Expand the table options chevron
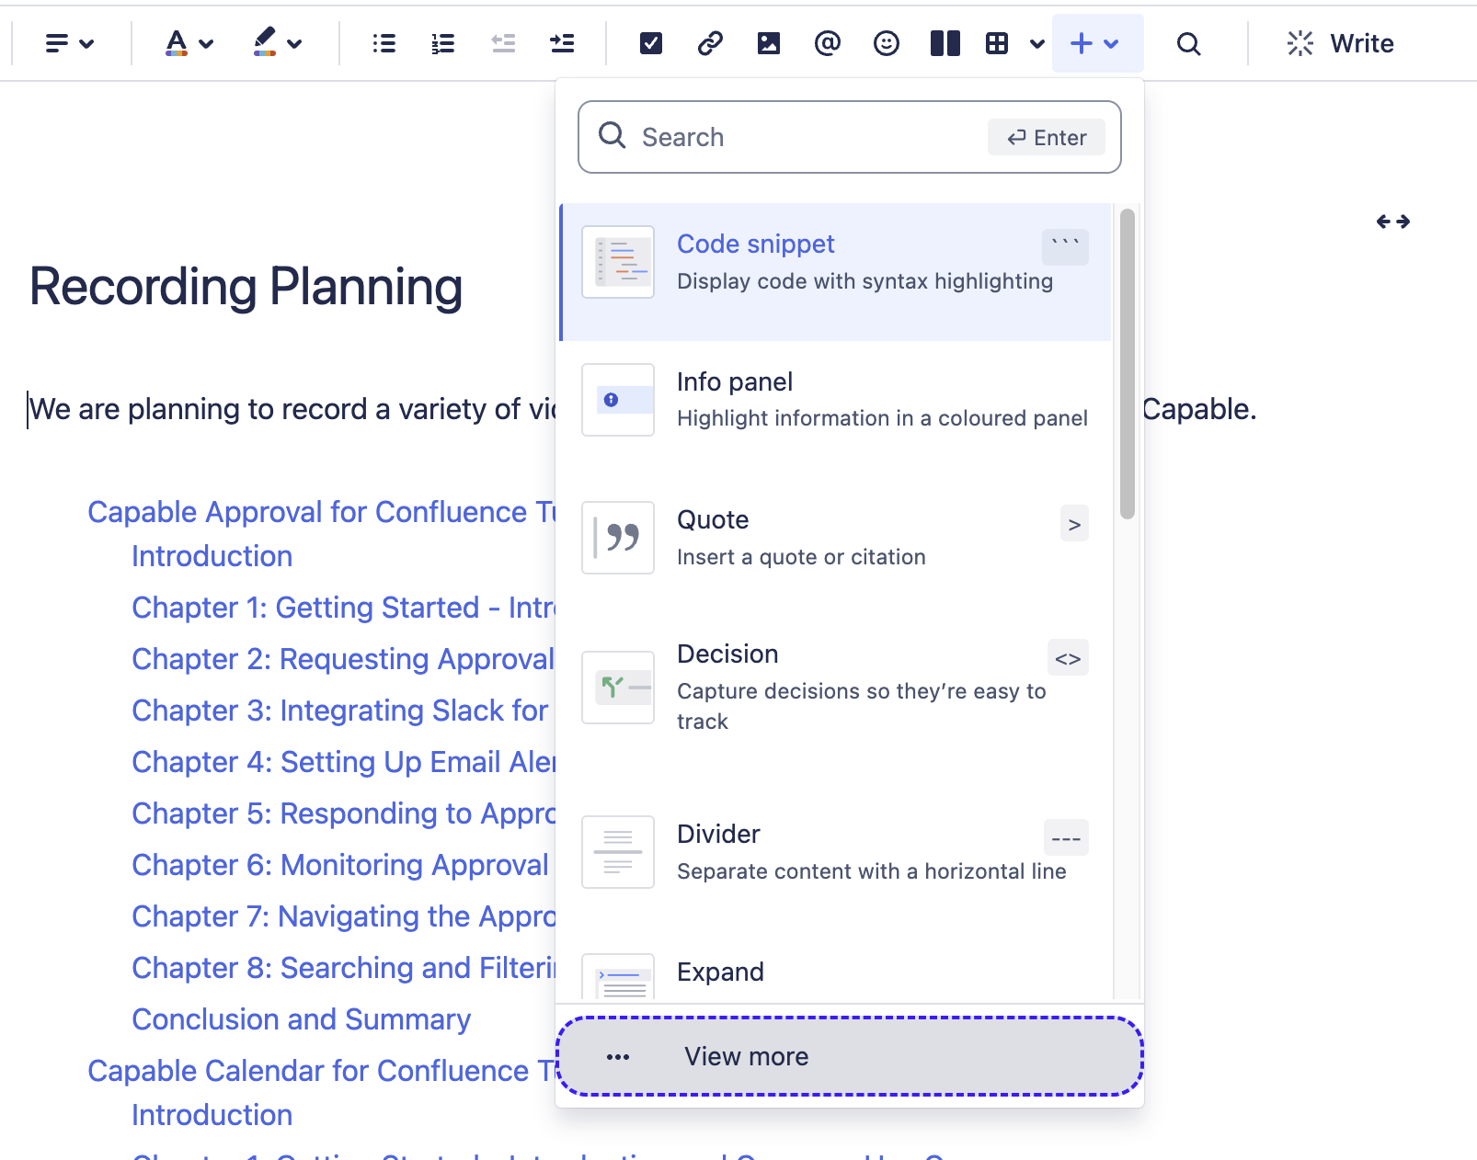This screenshot has width=1477, height=1160. [x=1037, y=43]
